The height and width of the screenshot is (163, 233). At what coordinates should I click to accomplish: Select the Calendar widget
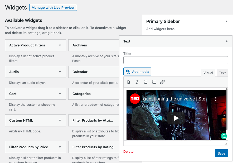click(x=94, y=72)
